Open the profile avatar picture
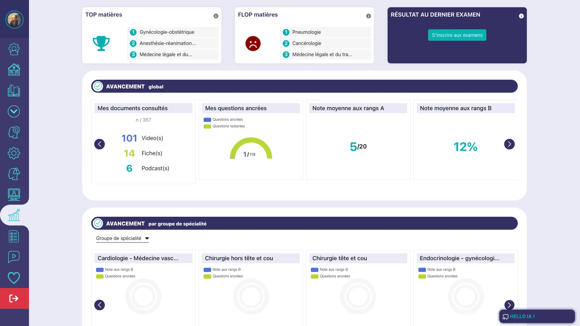The image size is (580, 326). tap(14, 20)
